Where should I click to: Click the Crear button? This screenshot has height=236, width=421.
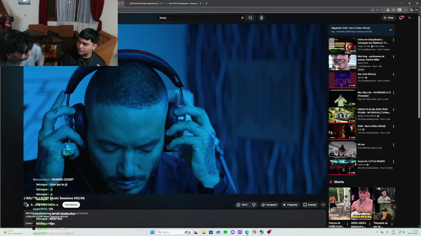click(x=388, y=18)
